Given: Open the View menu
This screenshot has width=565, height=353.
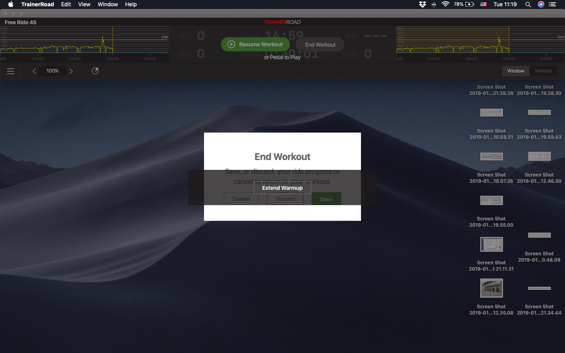Looking at the screenshot, I should (84, 4).
